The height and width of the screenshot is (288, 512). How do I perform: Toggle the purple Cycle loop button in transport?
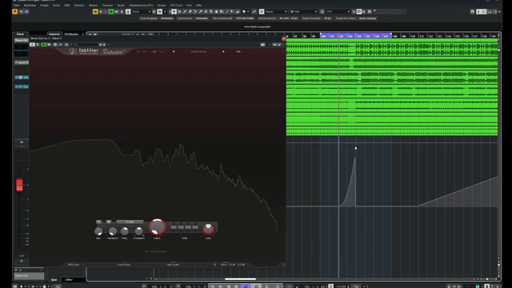click(x=246, y=286)
